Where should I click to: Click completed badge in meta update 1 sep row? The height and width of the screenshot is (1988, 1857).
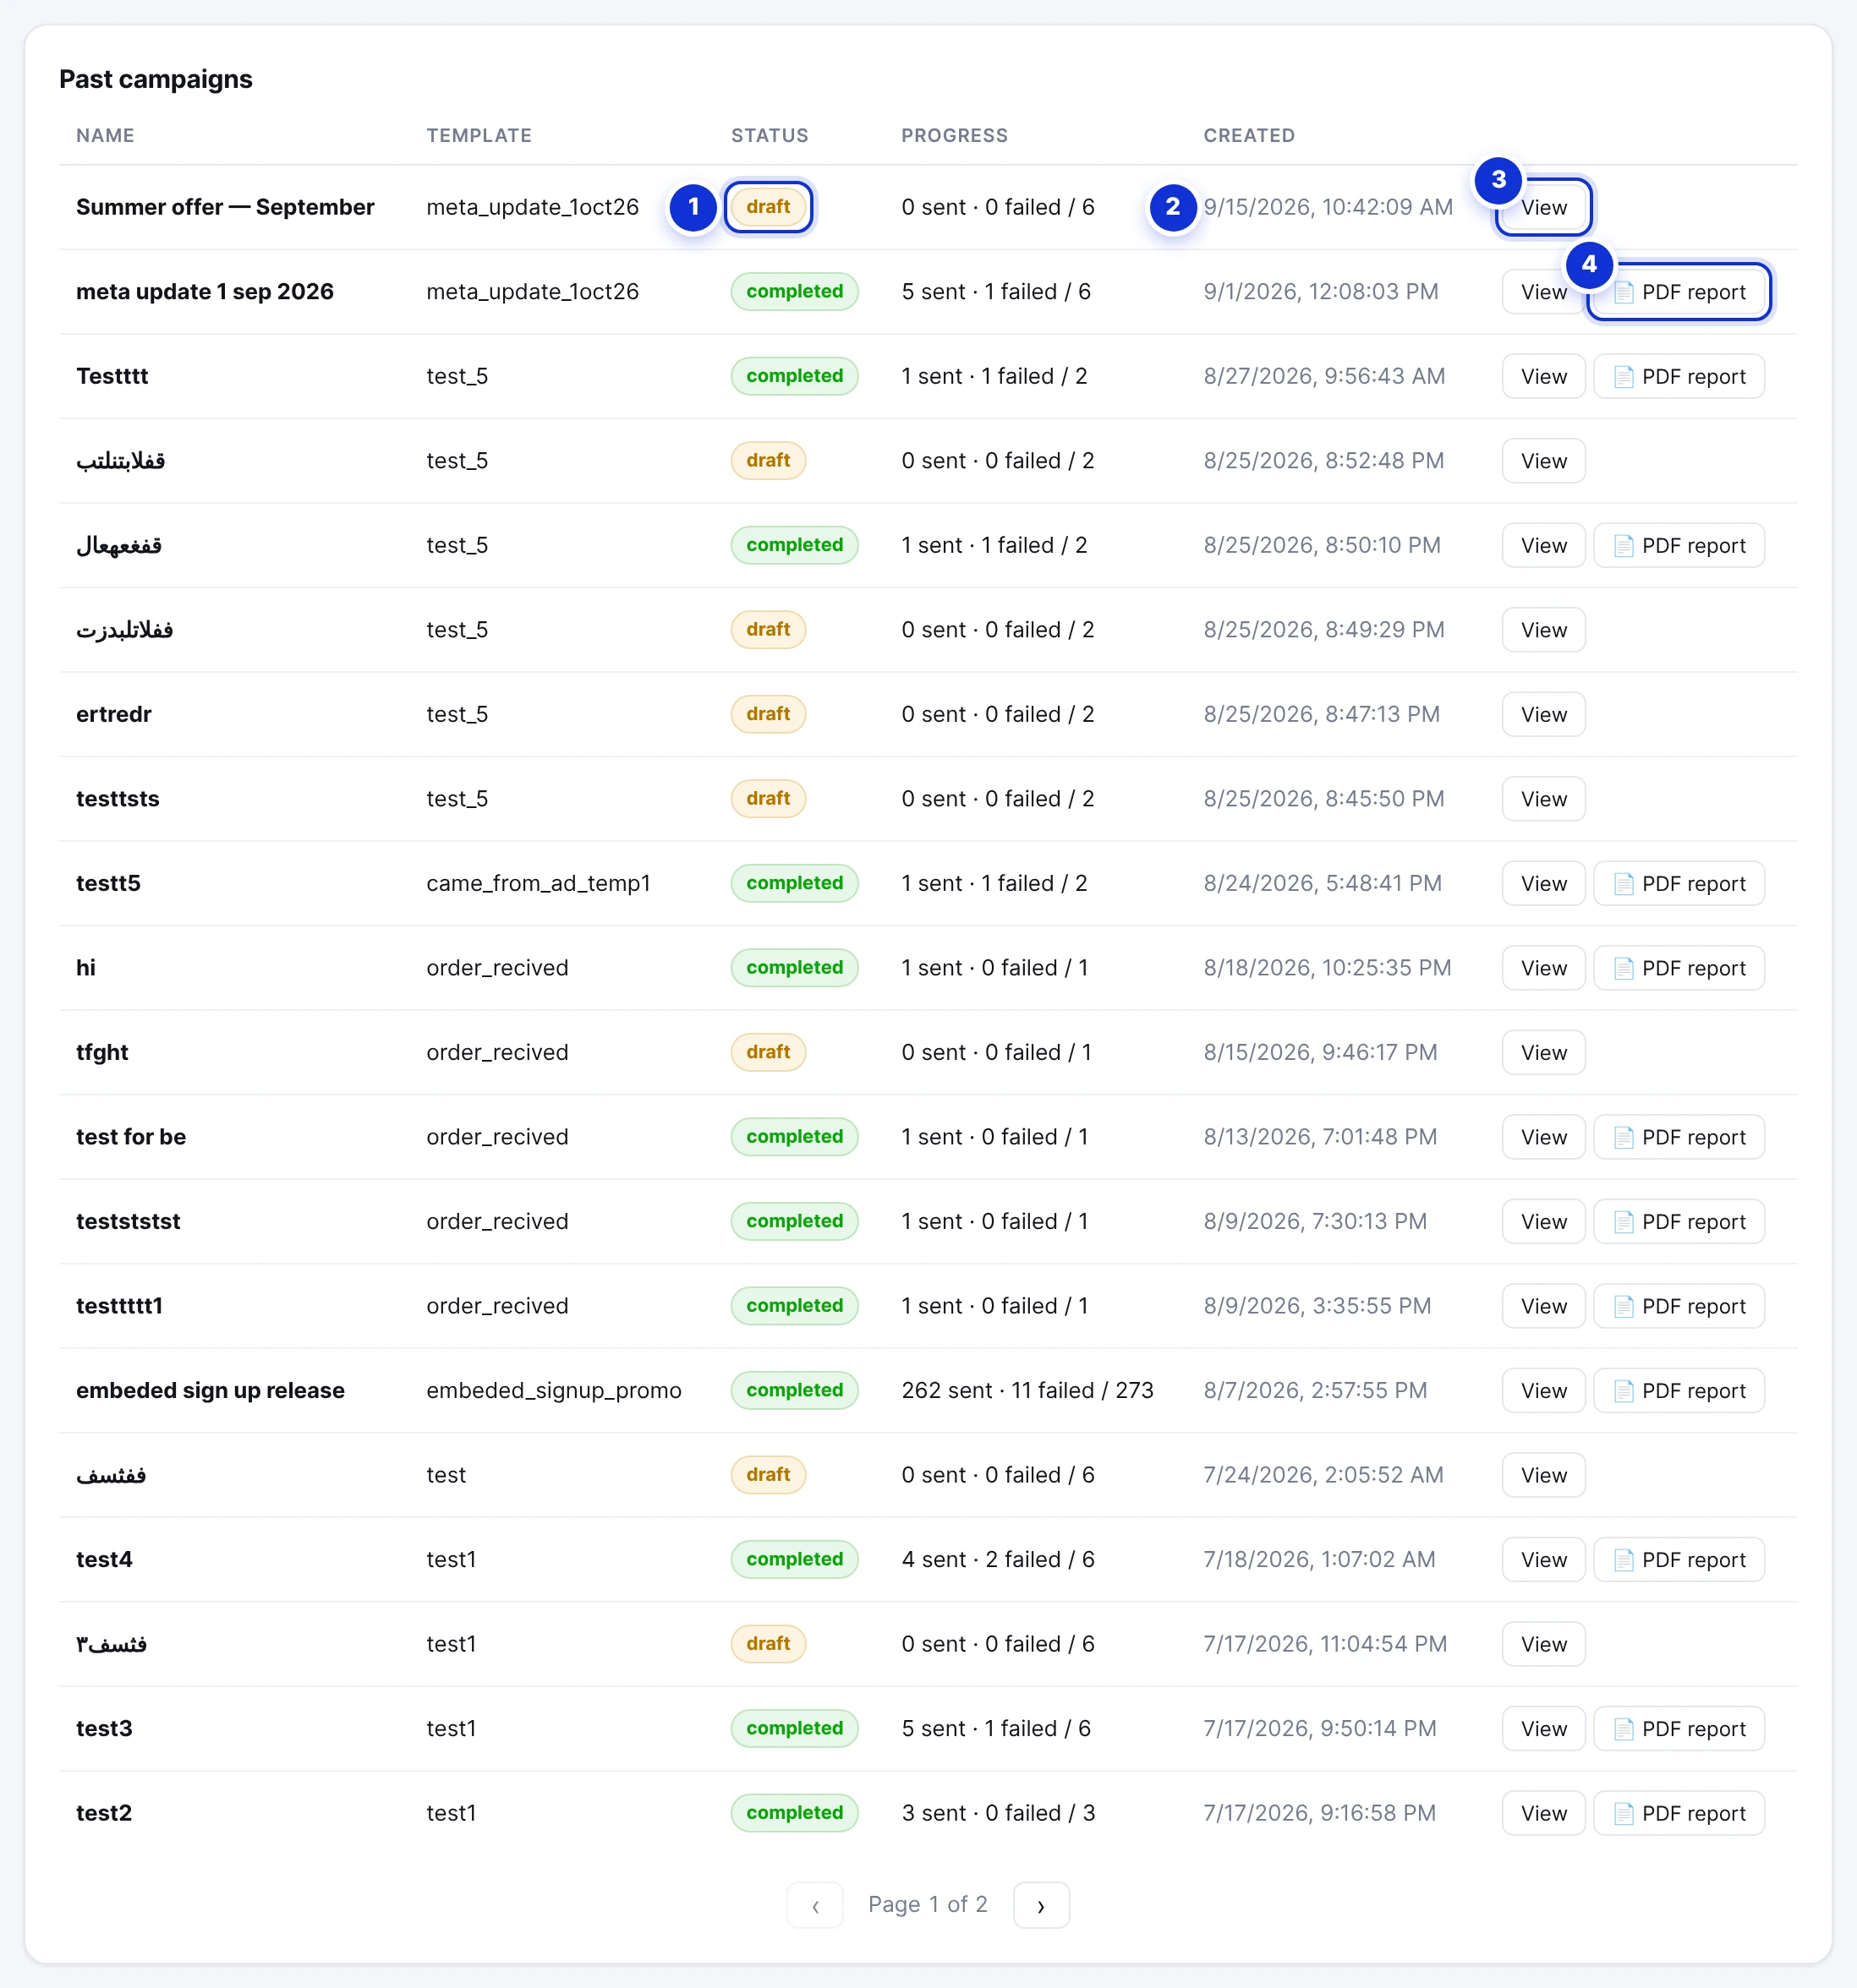794,292
